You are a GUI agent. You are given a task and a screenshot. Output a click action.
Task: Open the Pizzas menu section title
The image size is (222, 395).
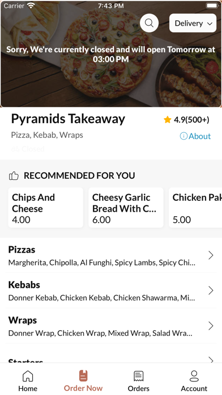(22, 250)
